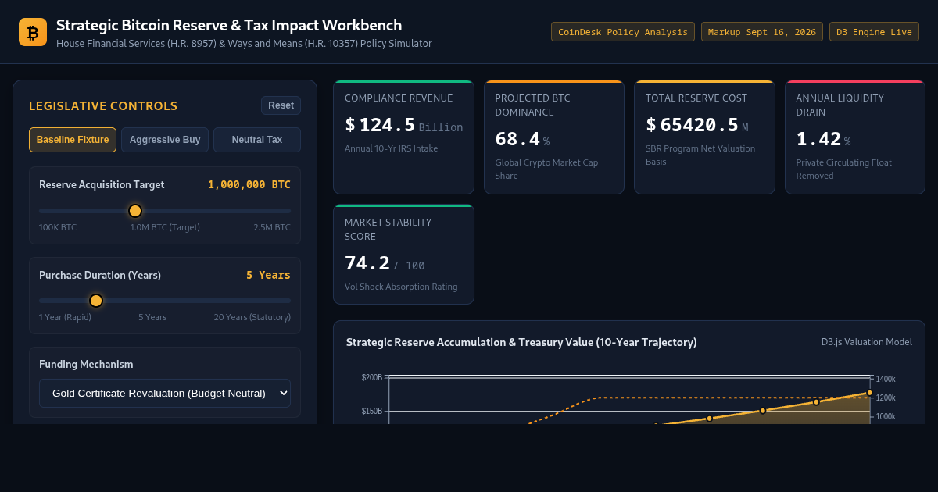The width and height of the screenshot is (938, 492).
Task: Open the Market Stability Score card
Action: click(403, 254)
